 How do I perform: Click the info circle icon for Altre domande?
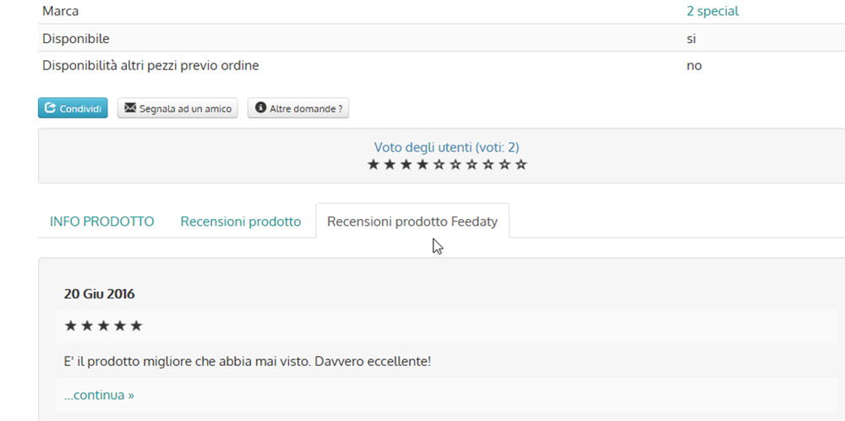pyautogui.click(x=261, y=108)
